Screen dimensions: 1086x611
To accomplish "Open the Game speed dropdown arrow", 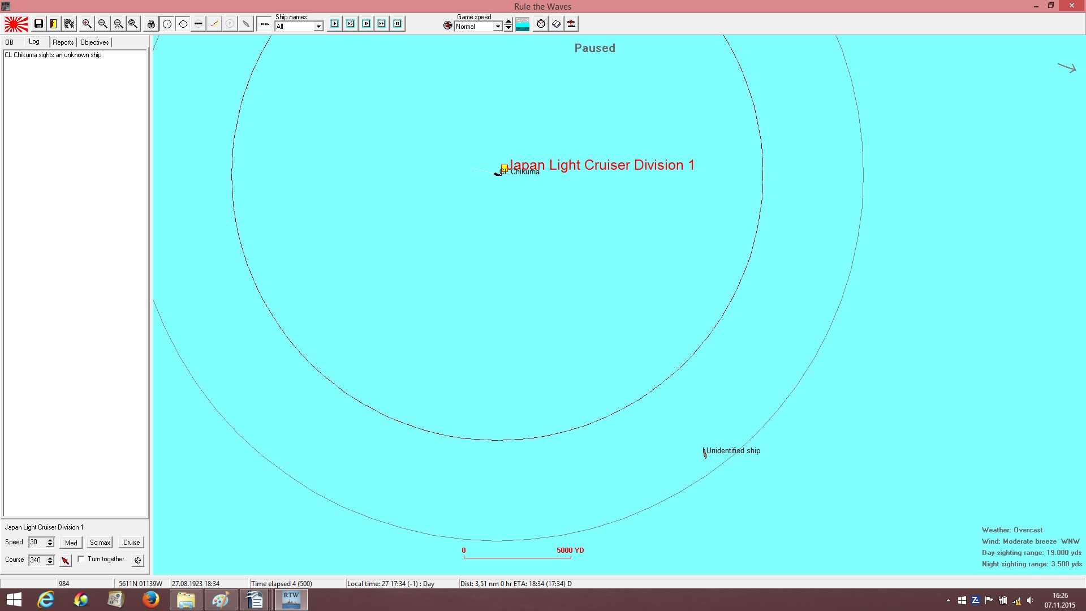I will pyautogui.click(x=498, y=27).
